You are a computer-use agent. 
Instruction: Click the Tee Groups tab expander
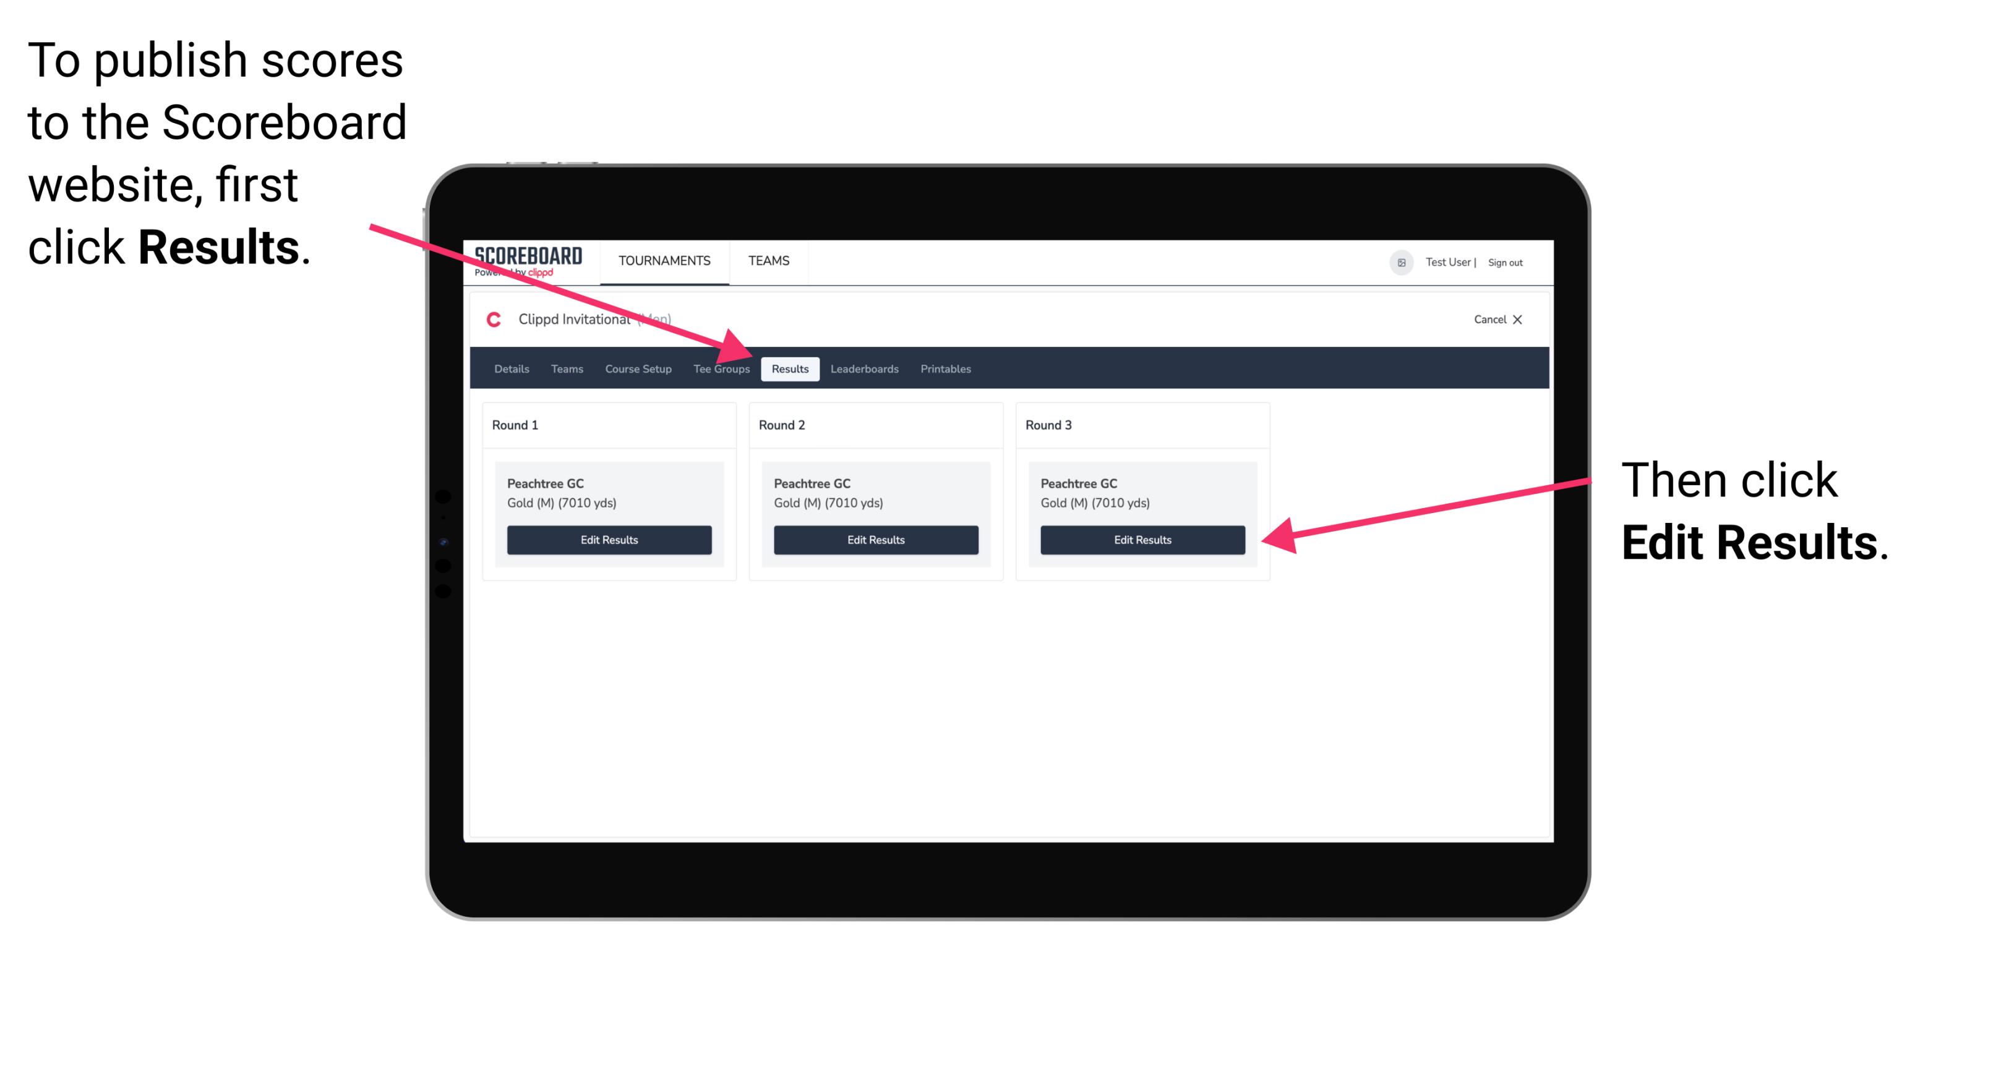point(721,368)
